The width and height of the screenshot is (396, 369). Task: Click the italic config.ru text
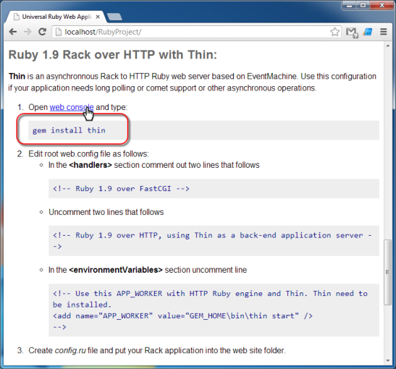click(x=70, y=351)
